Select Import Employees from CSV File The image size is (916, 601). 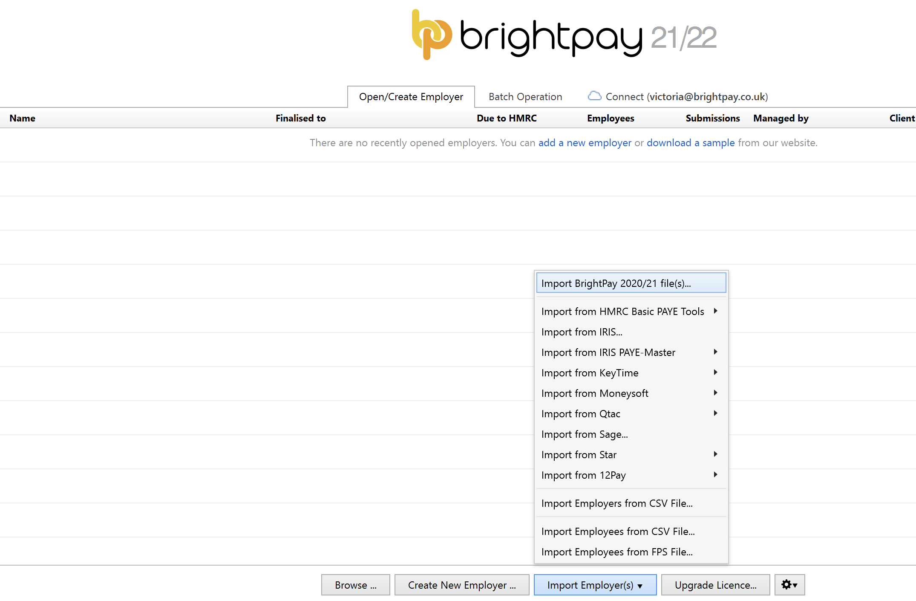tap(631, 531)
